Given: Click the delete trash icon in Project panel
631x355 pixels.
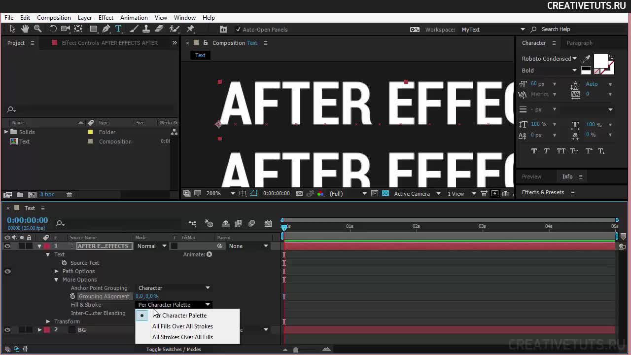Looking at the screenshot, I should tap(70, 195).
